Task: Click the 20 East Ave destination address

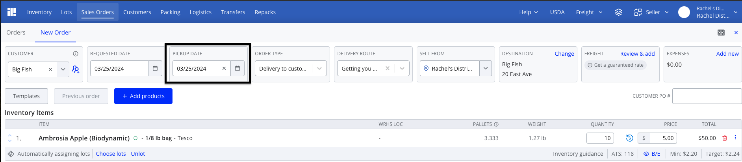Action: pyautogui.click(x=517, y=74)
